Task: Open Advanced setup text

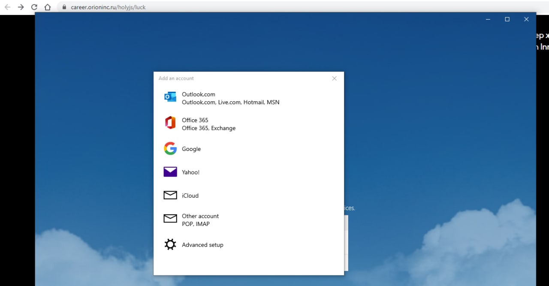Action: click(x=202, y=245)
